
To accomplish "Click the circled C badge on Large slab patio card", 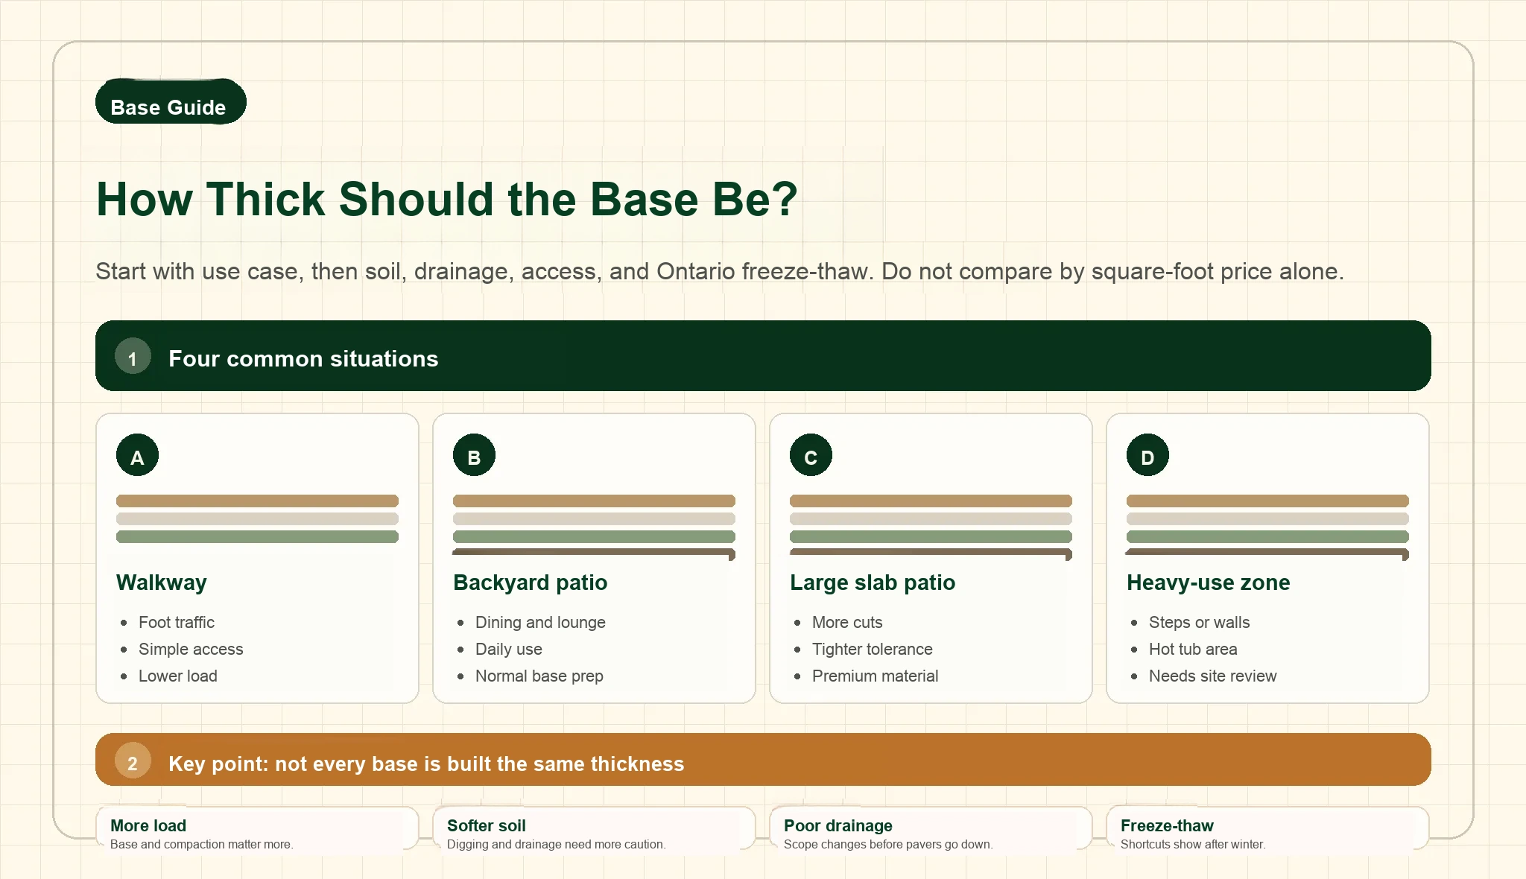I will click(811, 455).
